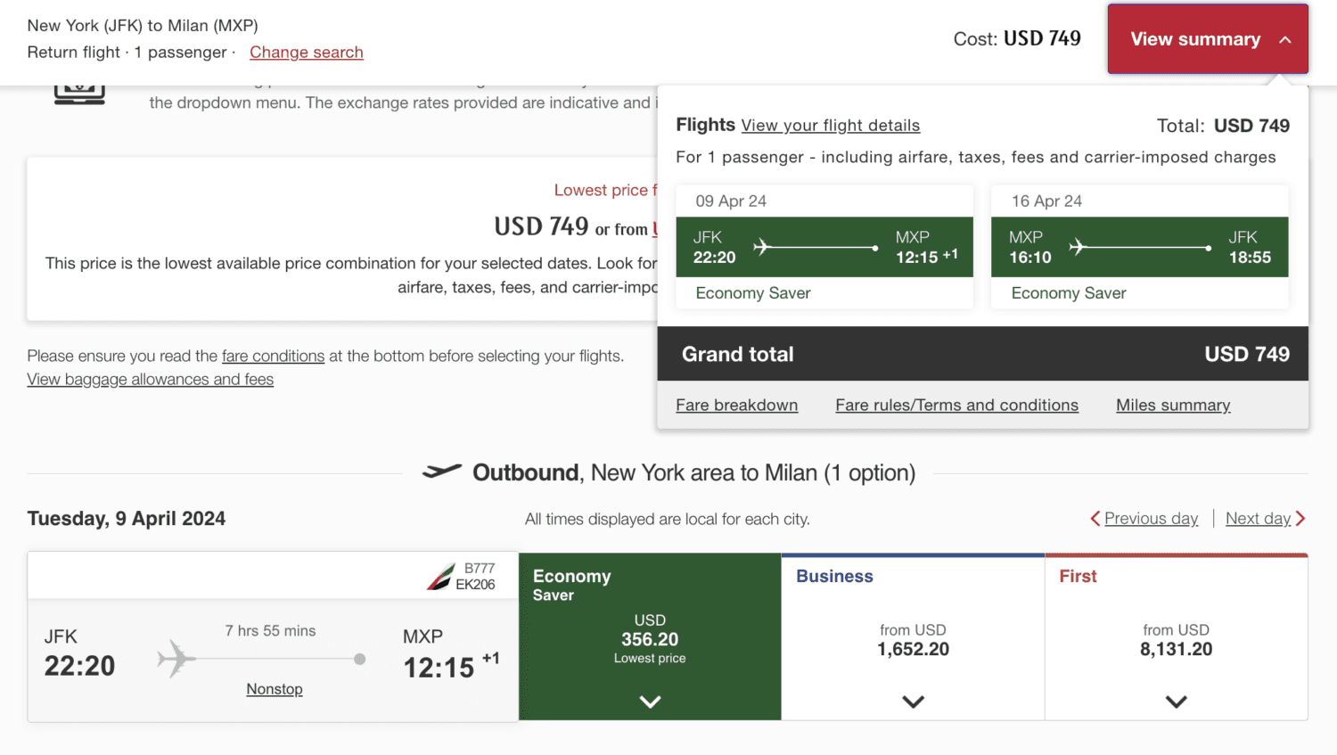1337x755 pixels.
Task: Click the Change search link
Action: point(306,52)
